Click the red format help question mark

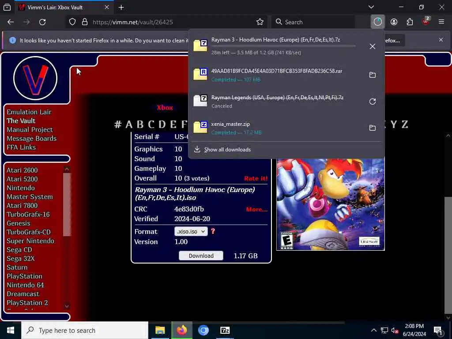pyautogui.click(x=213, y=231)
